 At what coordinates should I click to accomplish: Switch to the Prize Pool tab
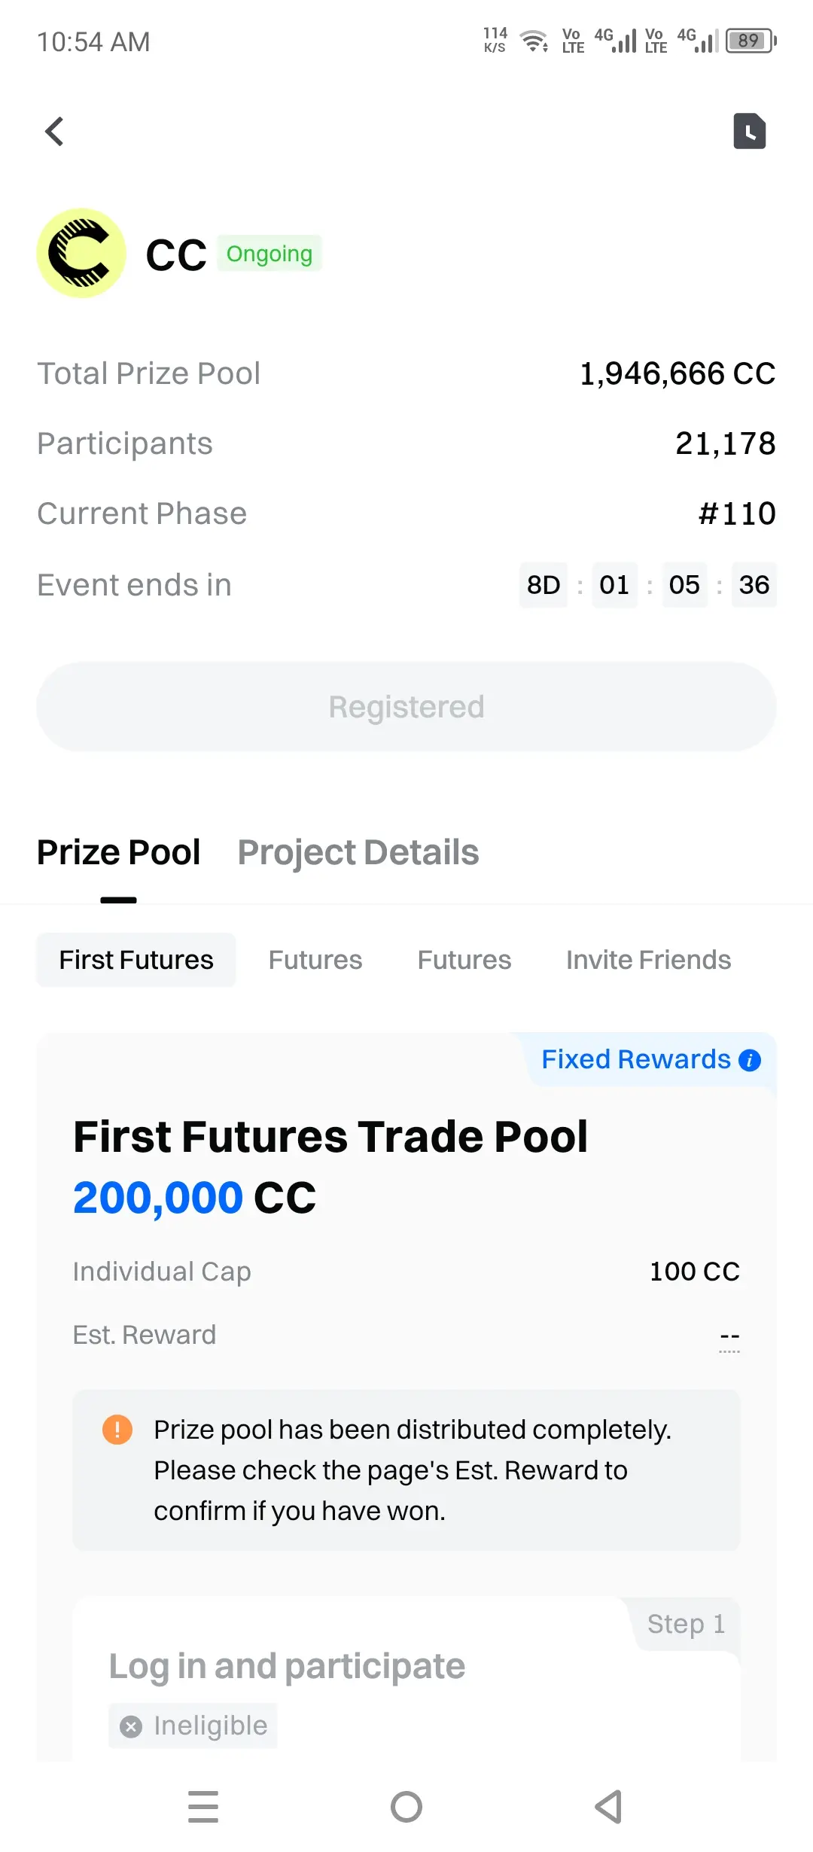coord(118,852)
